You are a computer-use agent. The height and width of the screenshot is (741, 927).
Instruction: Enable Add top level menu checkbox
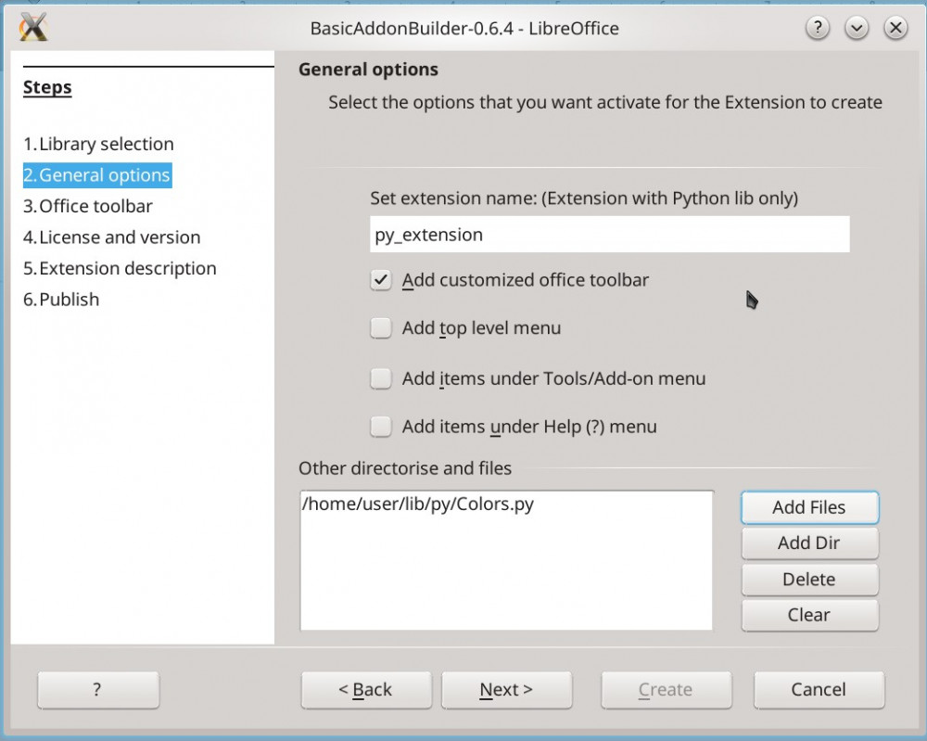381,327
